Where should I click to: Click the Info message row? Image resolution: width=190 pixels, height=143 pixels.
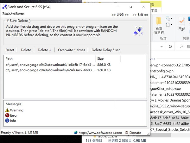[x=11, y=121]
